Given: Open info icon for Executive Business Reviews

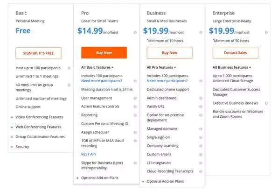Looking at the screenshot, I should coord(266,103).
